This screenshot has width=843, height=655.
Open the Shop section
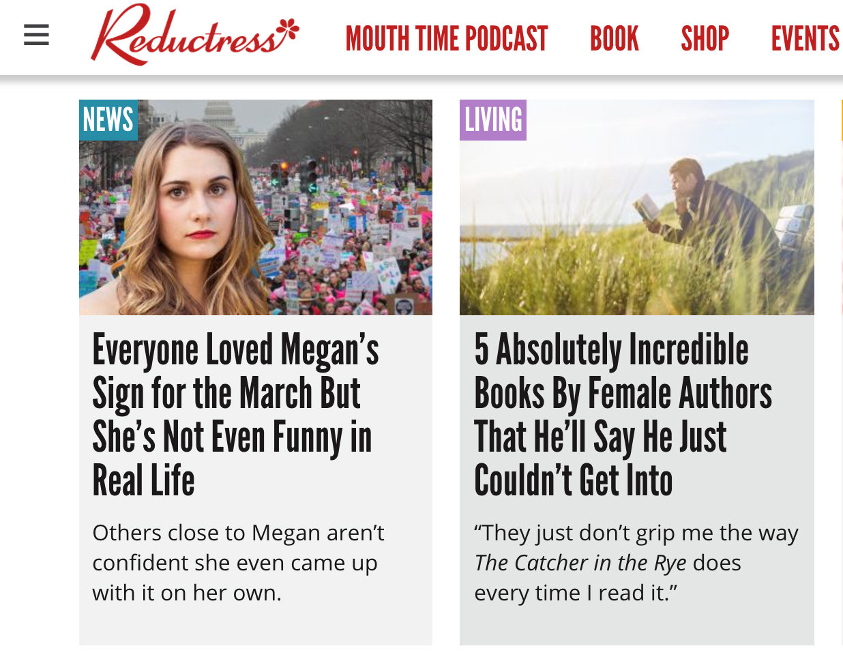pos(705,39)
